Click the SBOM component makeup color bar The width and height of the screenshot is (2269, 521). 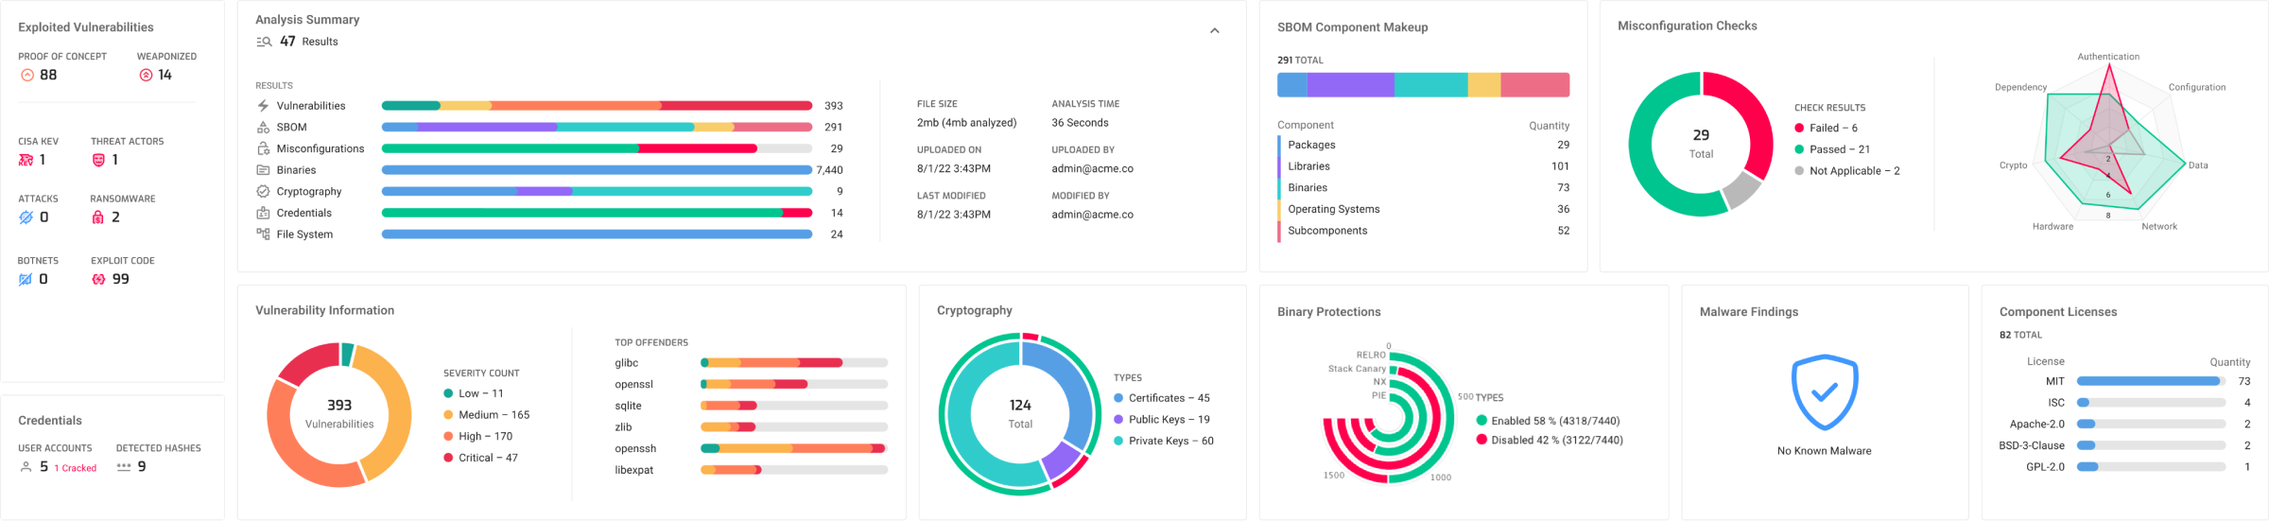point(1423,84)
